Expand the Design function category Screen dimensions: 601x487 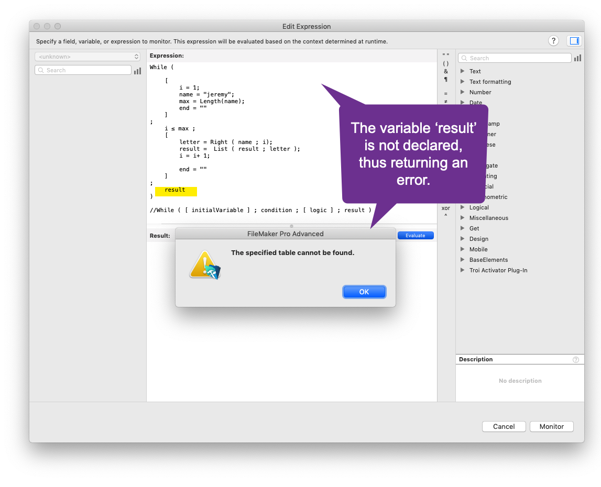pos(462,239)
